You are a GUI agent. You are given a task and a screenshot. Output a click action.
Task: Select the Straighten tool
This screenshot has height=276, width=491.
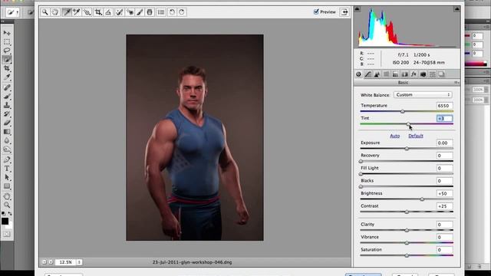[x=108, y=12]
